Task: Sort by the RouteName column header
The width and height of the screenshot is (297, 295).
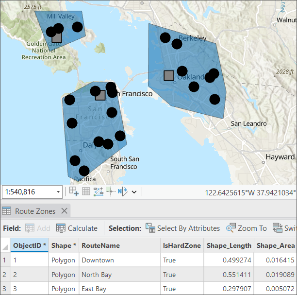Action: [x=100, y=245]
